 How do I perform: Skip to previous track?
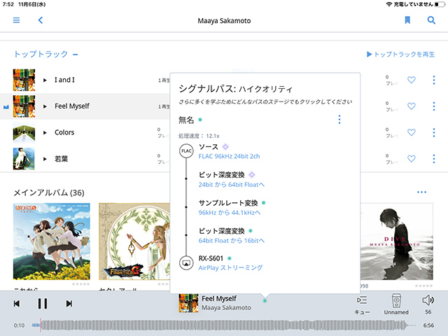17,303
